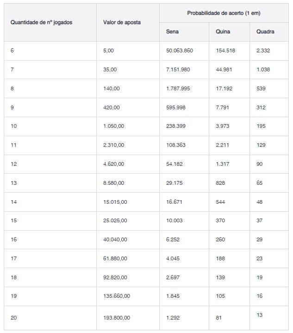Select the bet value 35,00 cell
Viewport: 293px width, 333px height.
coord(110,69)
